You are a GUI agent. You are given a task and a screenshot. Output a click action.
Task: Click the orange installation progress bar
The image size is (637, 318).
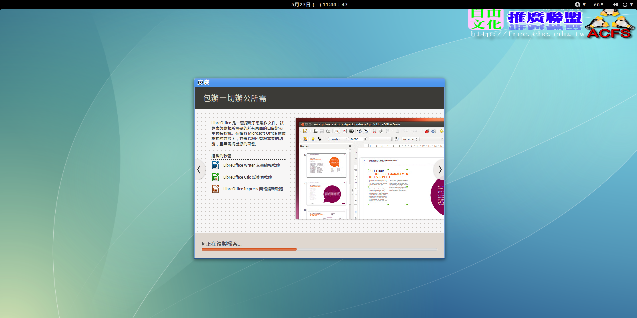coord(249,249)
